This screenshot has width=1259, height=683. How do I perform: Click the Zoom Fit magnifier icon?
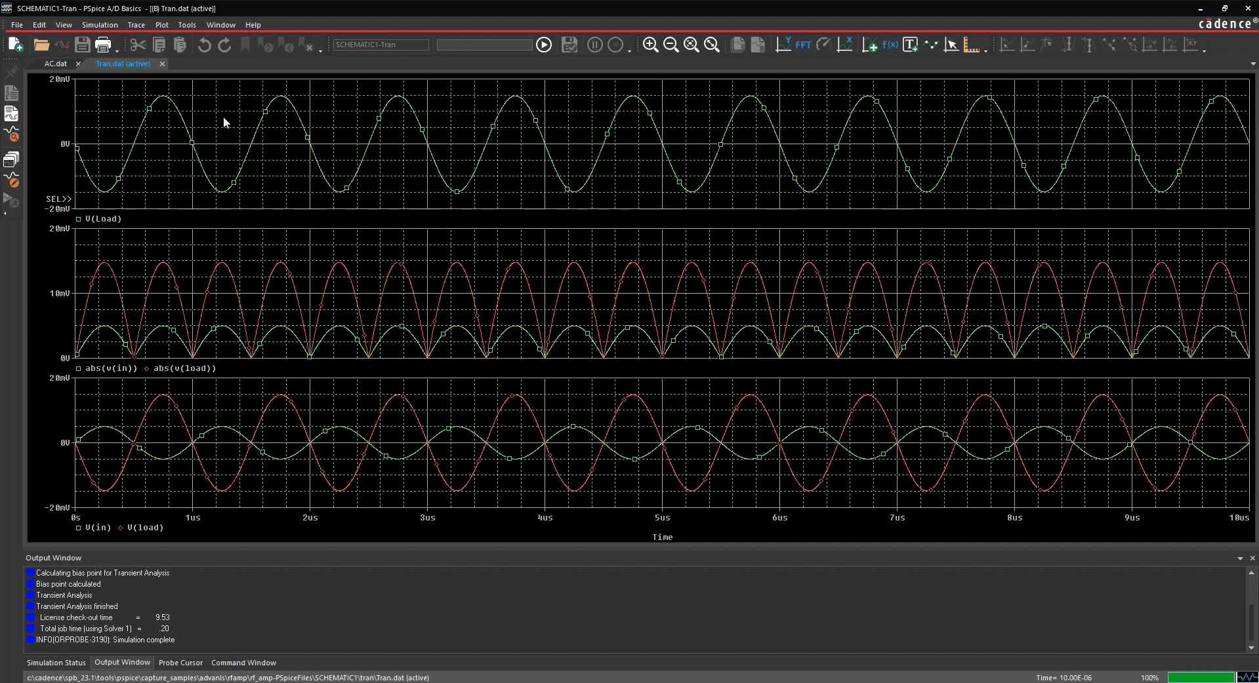click(x=712, y=45)
